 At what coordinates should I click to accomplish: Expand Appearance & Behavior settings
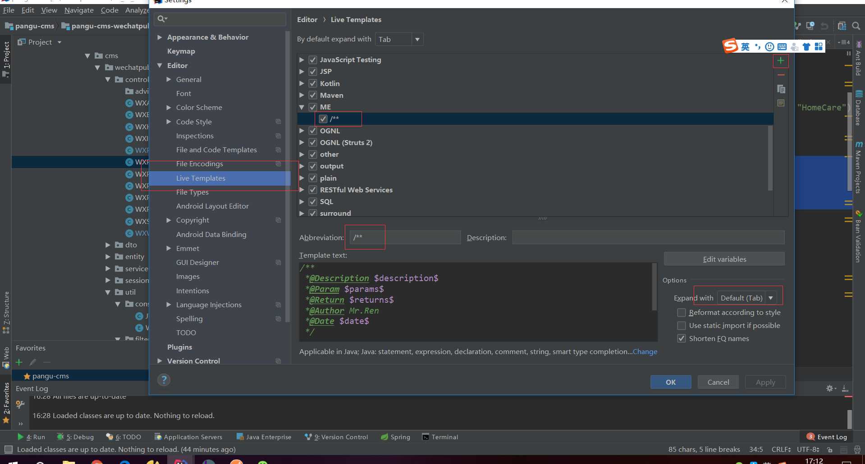pyautogui.click(x=160, y=37)
